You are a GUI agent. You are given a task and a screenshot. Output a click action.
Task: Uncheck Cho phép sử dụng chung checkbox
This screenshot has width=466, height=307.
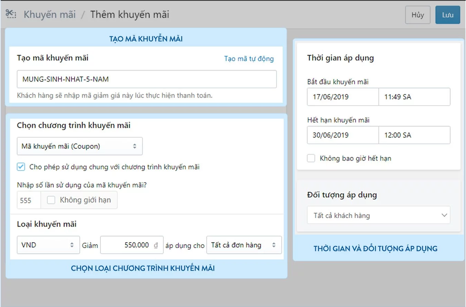tap(21, 167)
